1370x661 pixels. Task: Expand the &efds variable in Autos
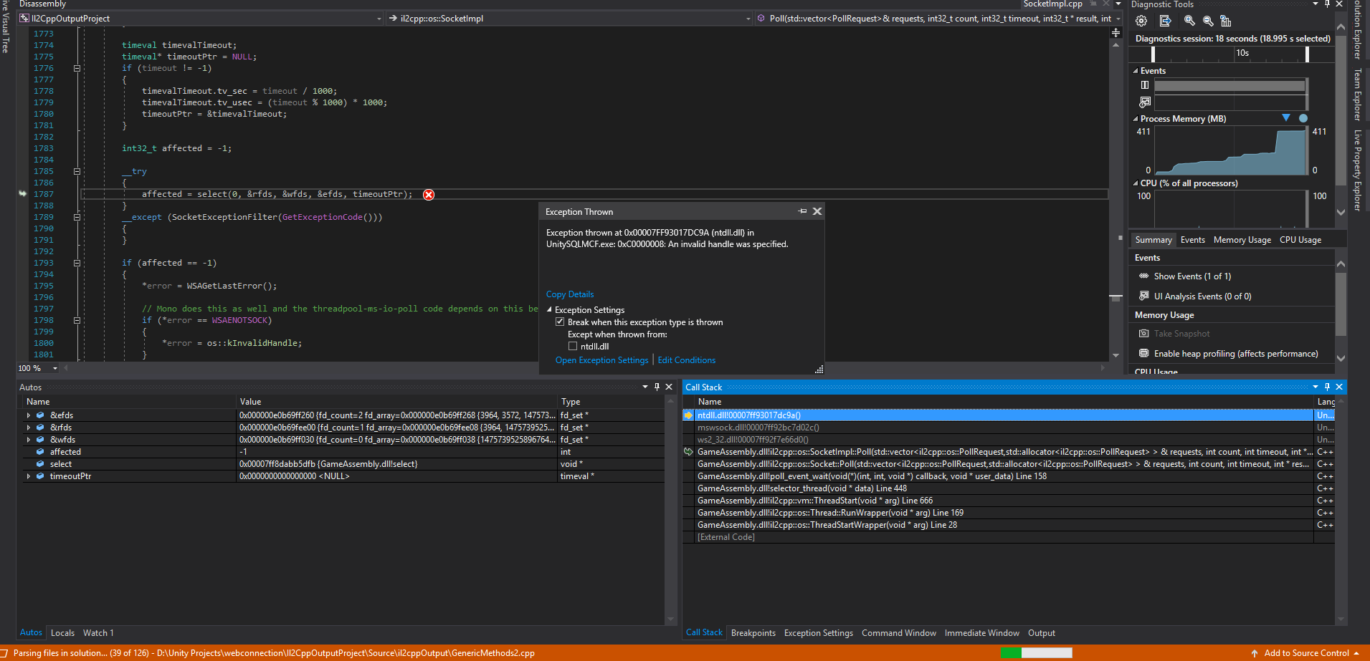(x=29, y=415)
